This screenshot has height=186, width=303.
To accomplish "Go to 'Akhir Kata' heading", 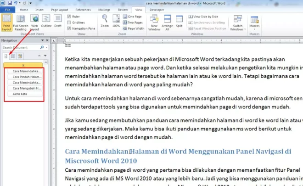I will pos(25,94).
